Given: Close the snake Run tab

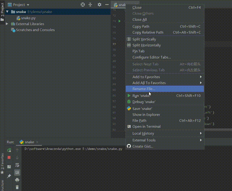Looking at the screenshot, I should point(37,142).
